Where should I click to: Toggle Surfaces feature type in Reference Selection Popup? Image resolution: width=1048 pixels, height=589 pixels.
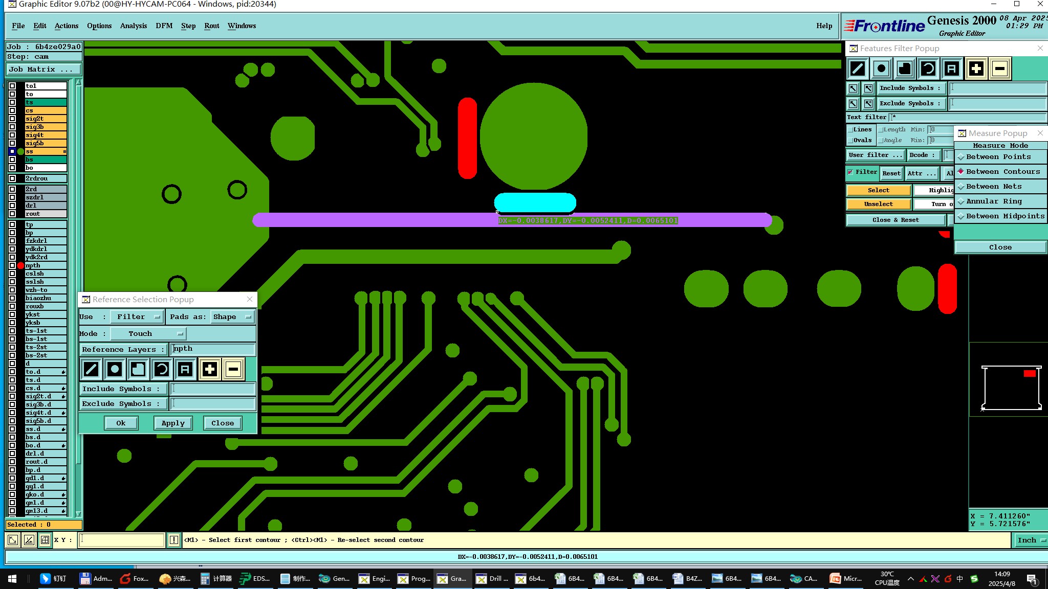[x=138, y=369]
